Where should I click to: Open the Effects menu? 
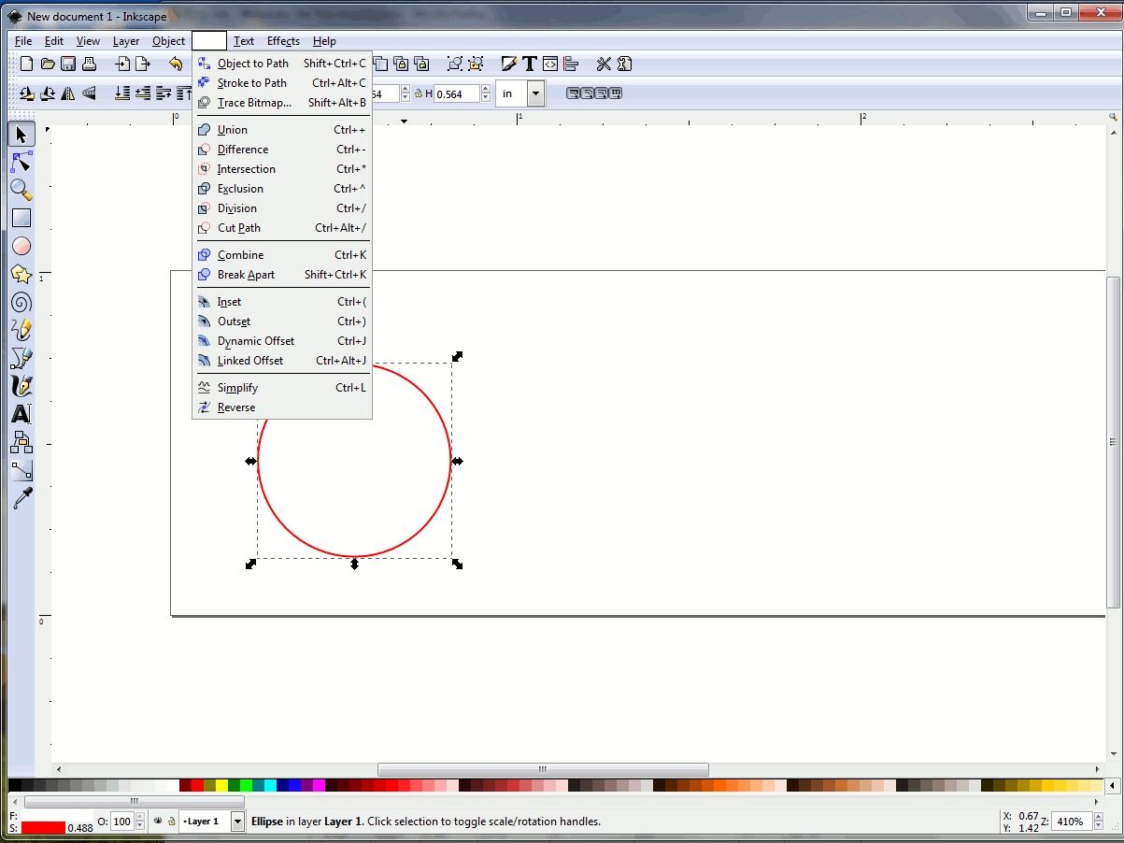(x=283, y=41)
